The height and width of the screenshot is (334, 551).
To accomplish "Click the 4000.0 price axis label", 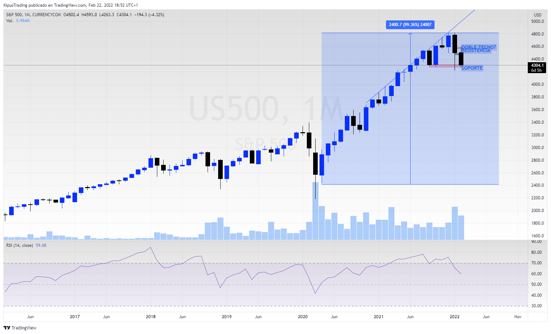I will [538, 84].
